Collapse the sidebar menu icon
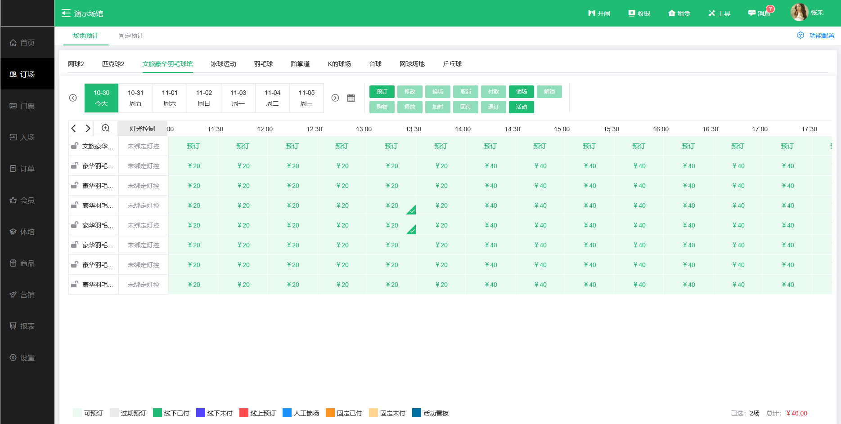841x424 pixels. pyautogui.click(x=66, y=13)
